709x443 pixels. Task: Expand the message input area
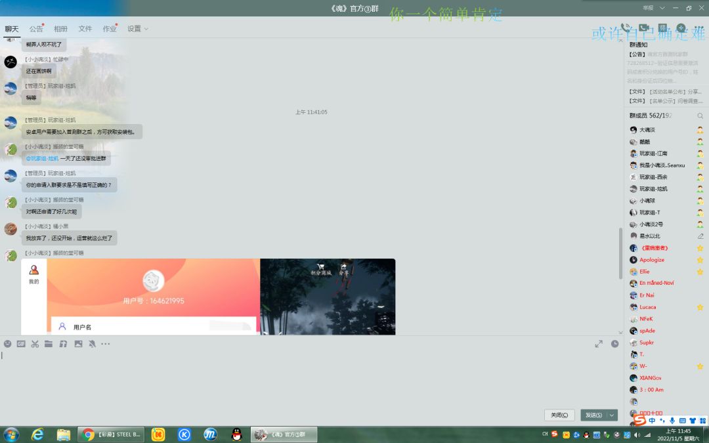tap(599, 344)
